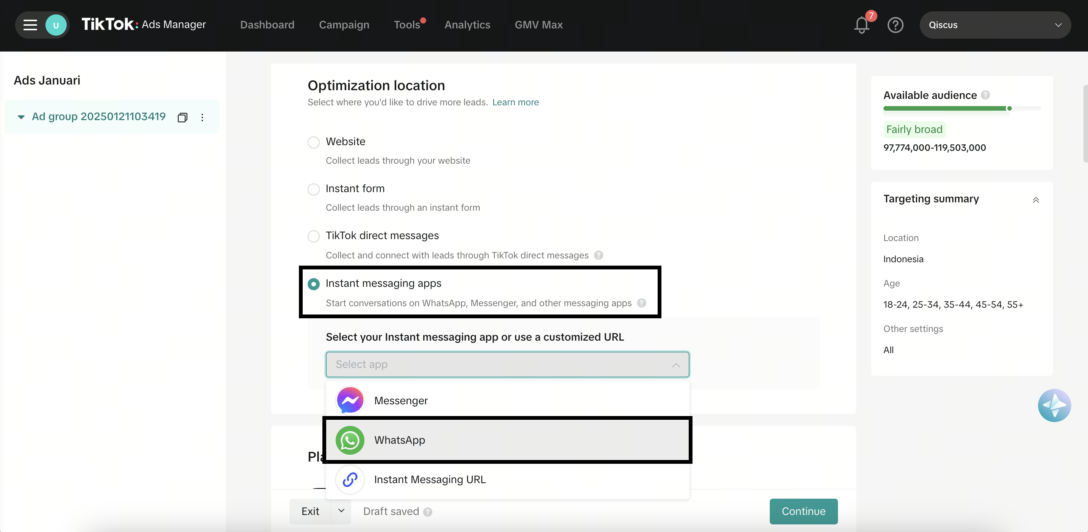
Task: Go to the GMV Max tab
Action: pyautogui.click(x=539, y=25)
